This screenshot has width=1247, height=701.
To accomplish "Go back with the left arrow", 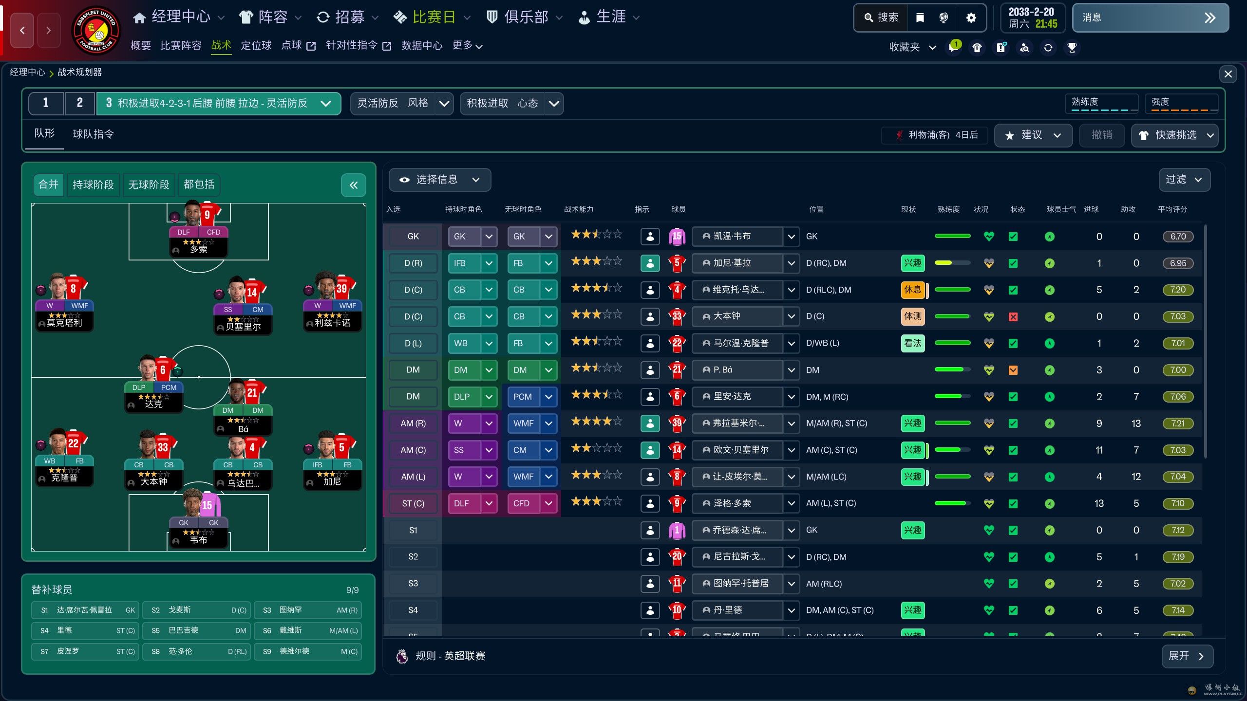I will click(22, 30).
